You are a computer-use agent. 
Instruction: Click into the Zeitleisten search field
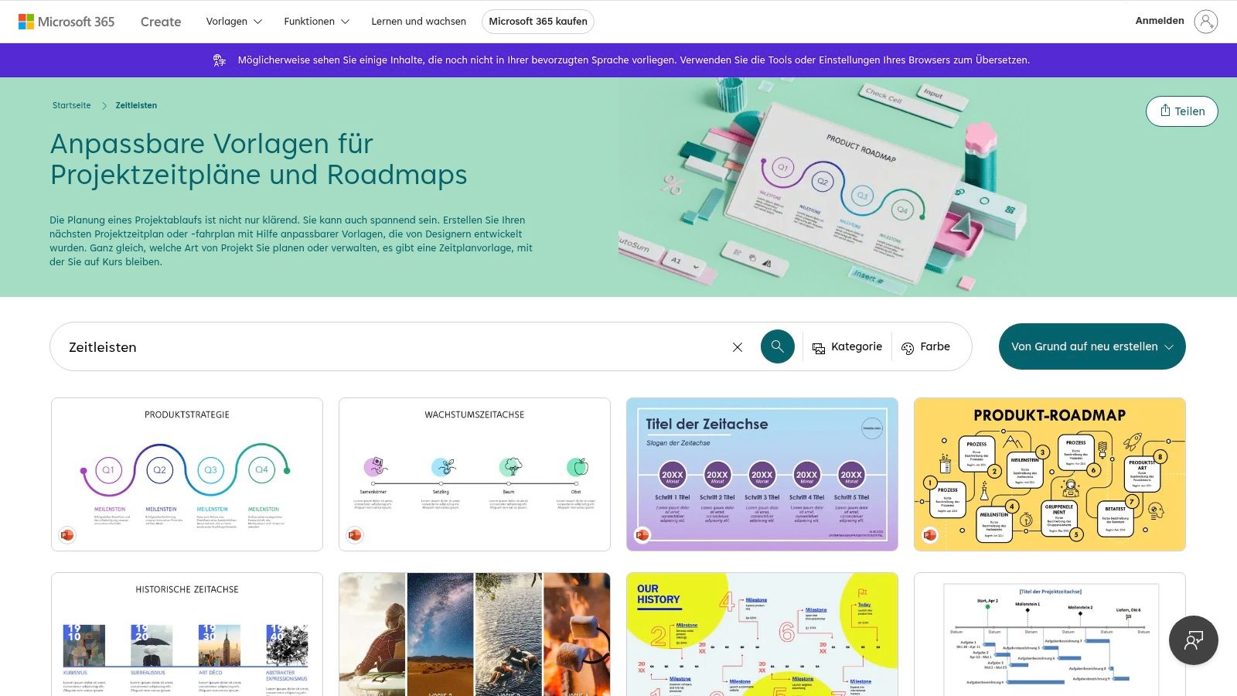[x=394, y=347]
